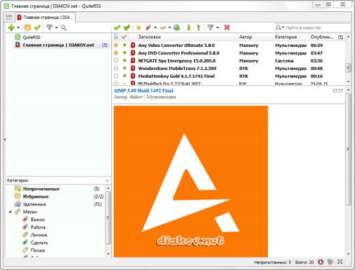
Task: Click the red ad-block status bar icon
Action: [321, 262]
